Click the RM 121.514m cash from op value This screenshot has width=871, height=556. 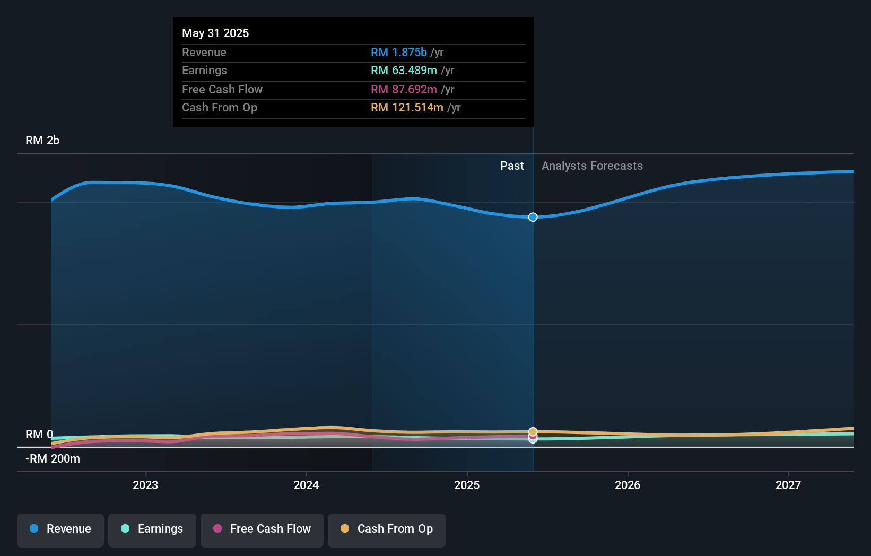pos(407,108)
